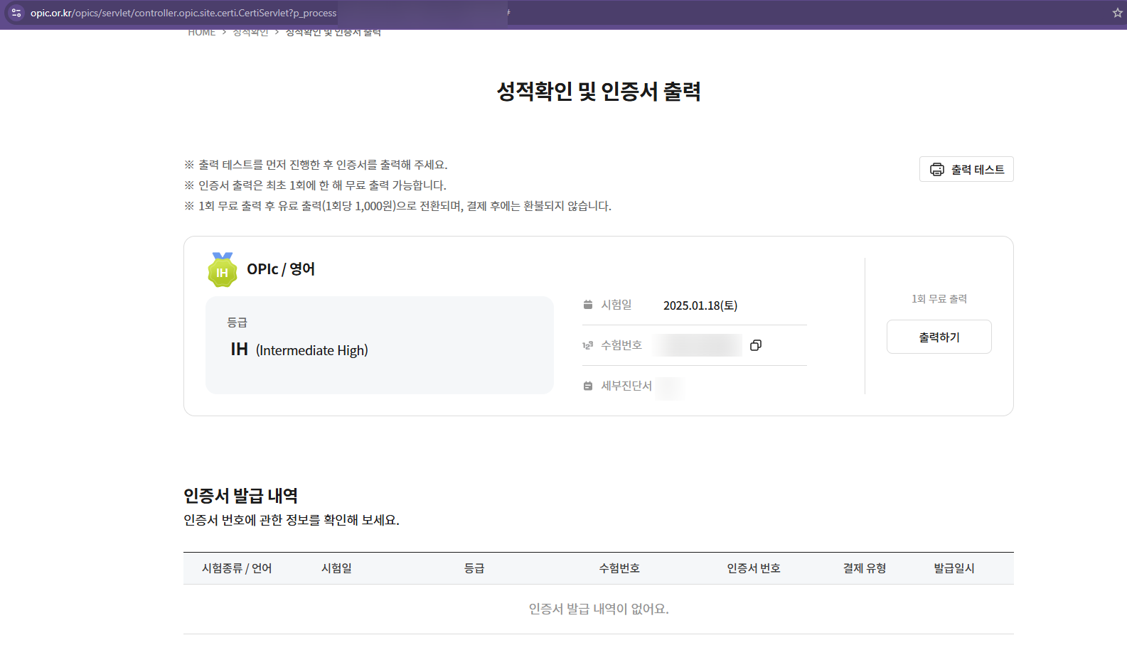Click the opic.or.kr URL in address bar

click(183, 13)
